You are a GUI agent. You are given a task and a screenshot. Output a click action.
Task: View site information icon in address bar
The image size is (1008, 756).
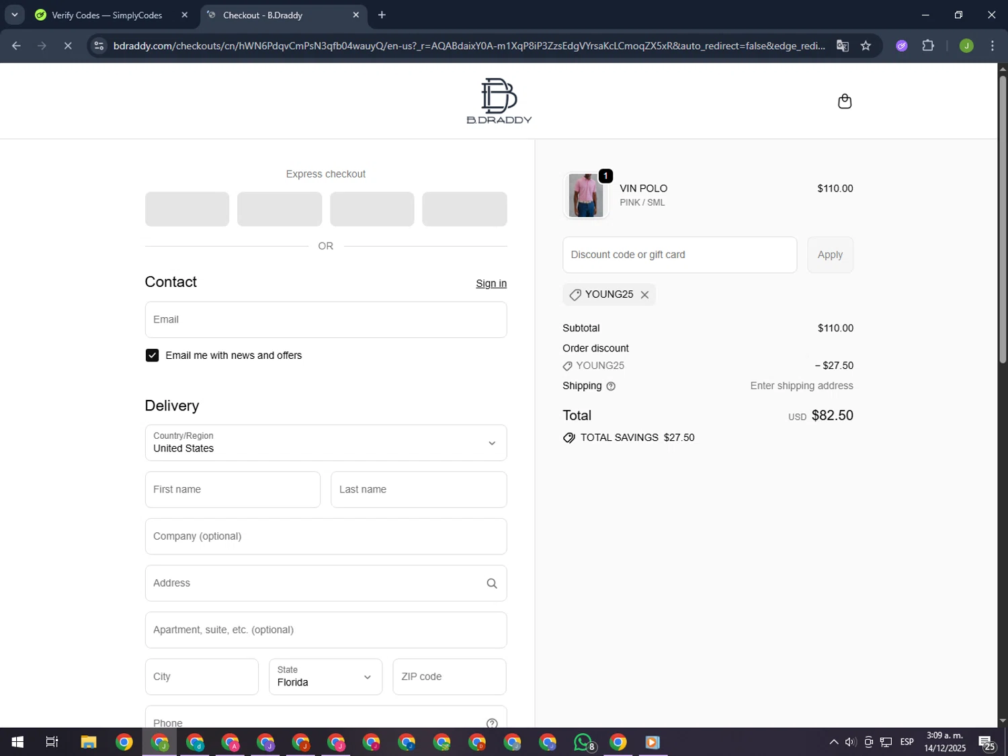[x=99, y=46]
